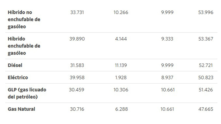
Task: Click the value 33.731 in first row
Action: (x=77, y=12)
